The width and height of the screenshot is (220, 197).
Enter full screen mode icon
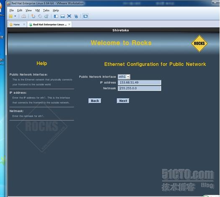click(69, 16)
